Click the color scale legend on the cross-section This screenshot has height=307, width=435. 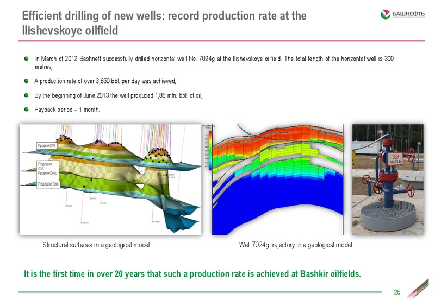210,150
